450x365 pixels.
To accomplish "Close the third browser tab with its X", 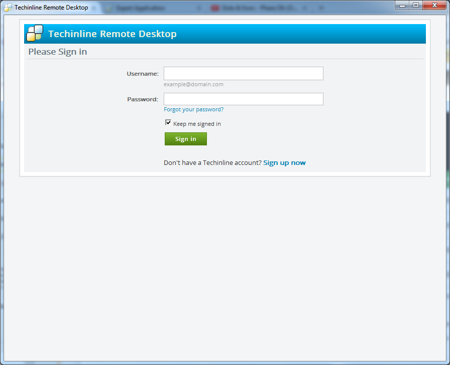I will (304, 8).
